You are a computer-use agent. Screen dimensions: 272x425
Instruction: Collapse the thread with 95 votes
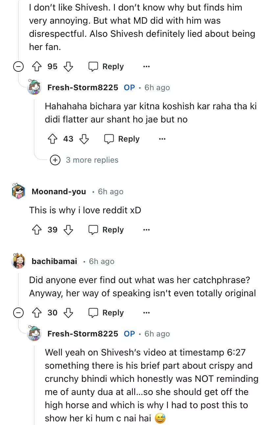(x=18, y=66)
